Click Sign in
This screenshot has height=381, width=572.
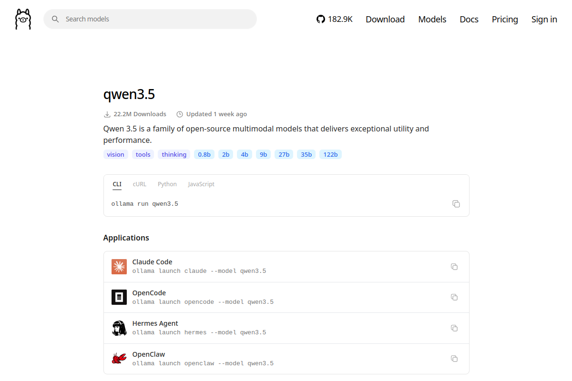[544, 19]
